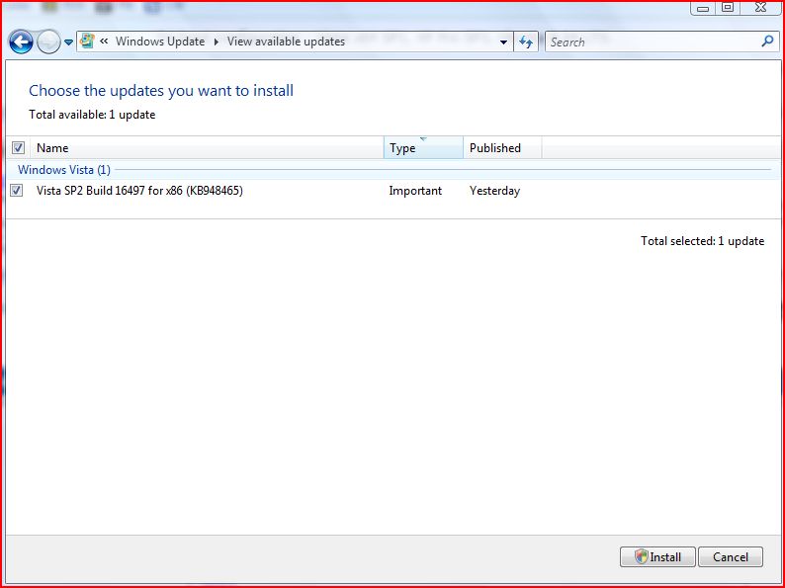
Task: Click the Choose the updates heading
Action: click(x=161, y=91)
